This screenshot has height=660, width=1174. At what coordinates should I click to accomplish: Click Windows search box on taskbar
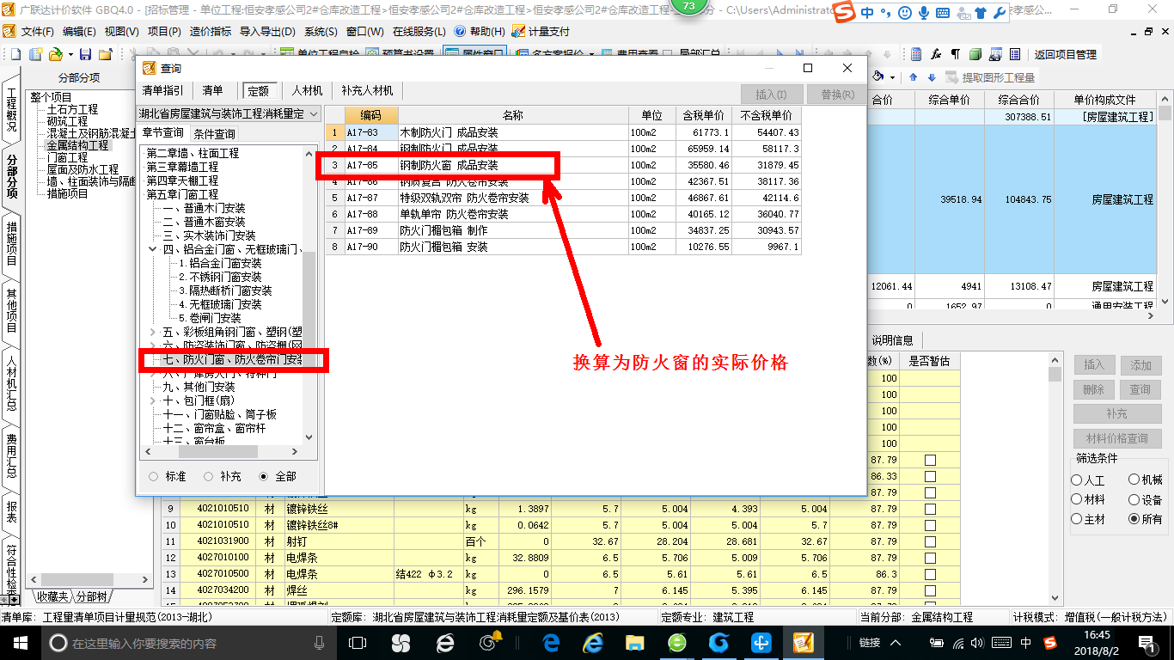coord(186,642)
